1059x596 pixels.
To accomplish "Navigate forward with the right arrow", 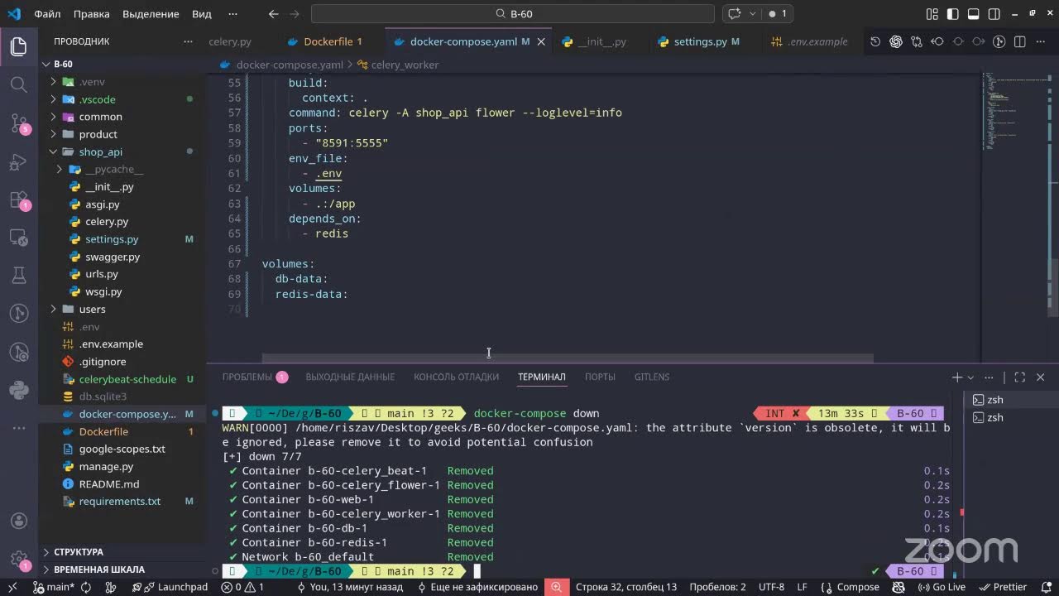I will 296,13.
